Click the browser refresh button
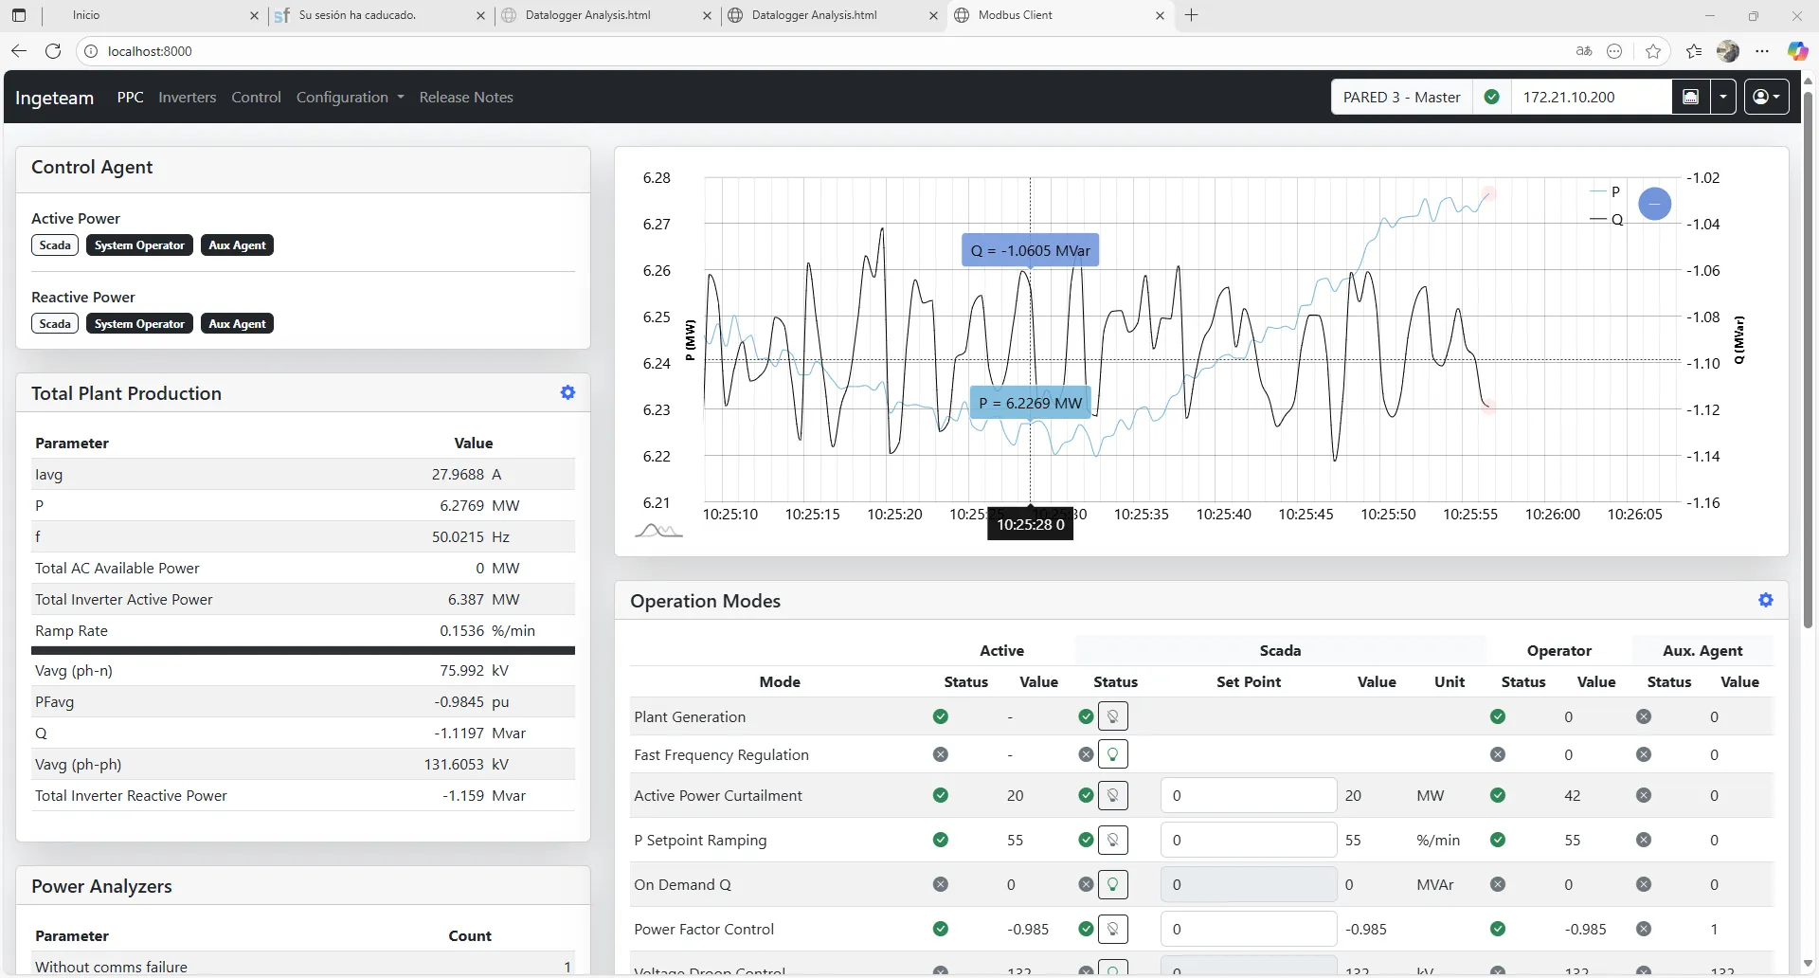The width and height of the screenshot is (1819, 978). point(53,51)
